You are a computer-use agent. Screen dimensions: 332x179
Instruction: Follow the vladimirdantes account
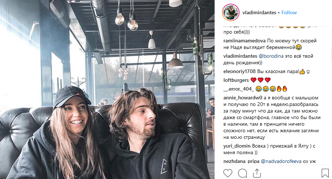[289, 13]
